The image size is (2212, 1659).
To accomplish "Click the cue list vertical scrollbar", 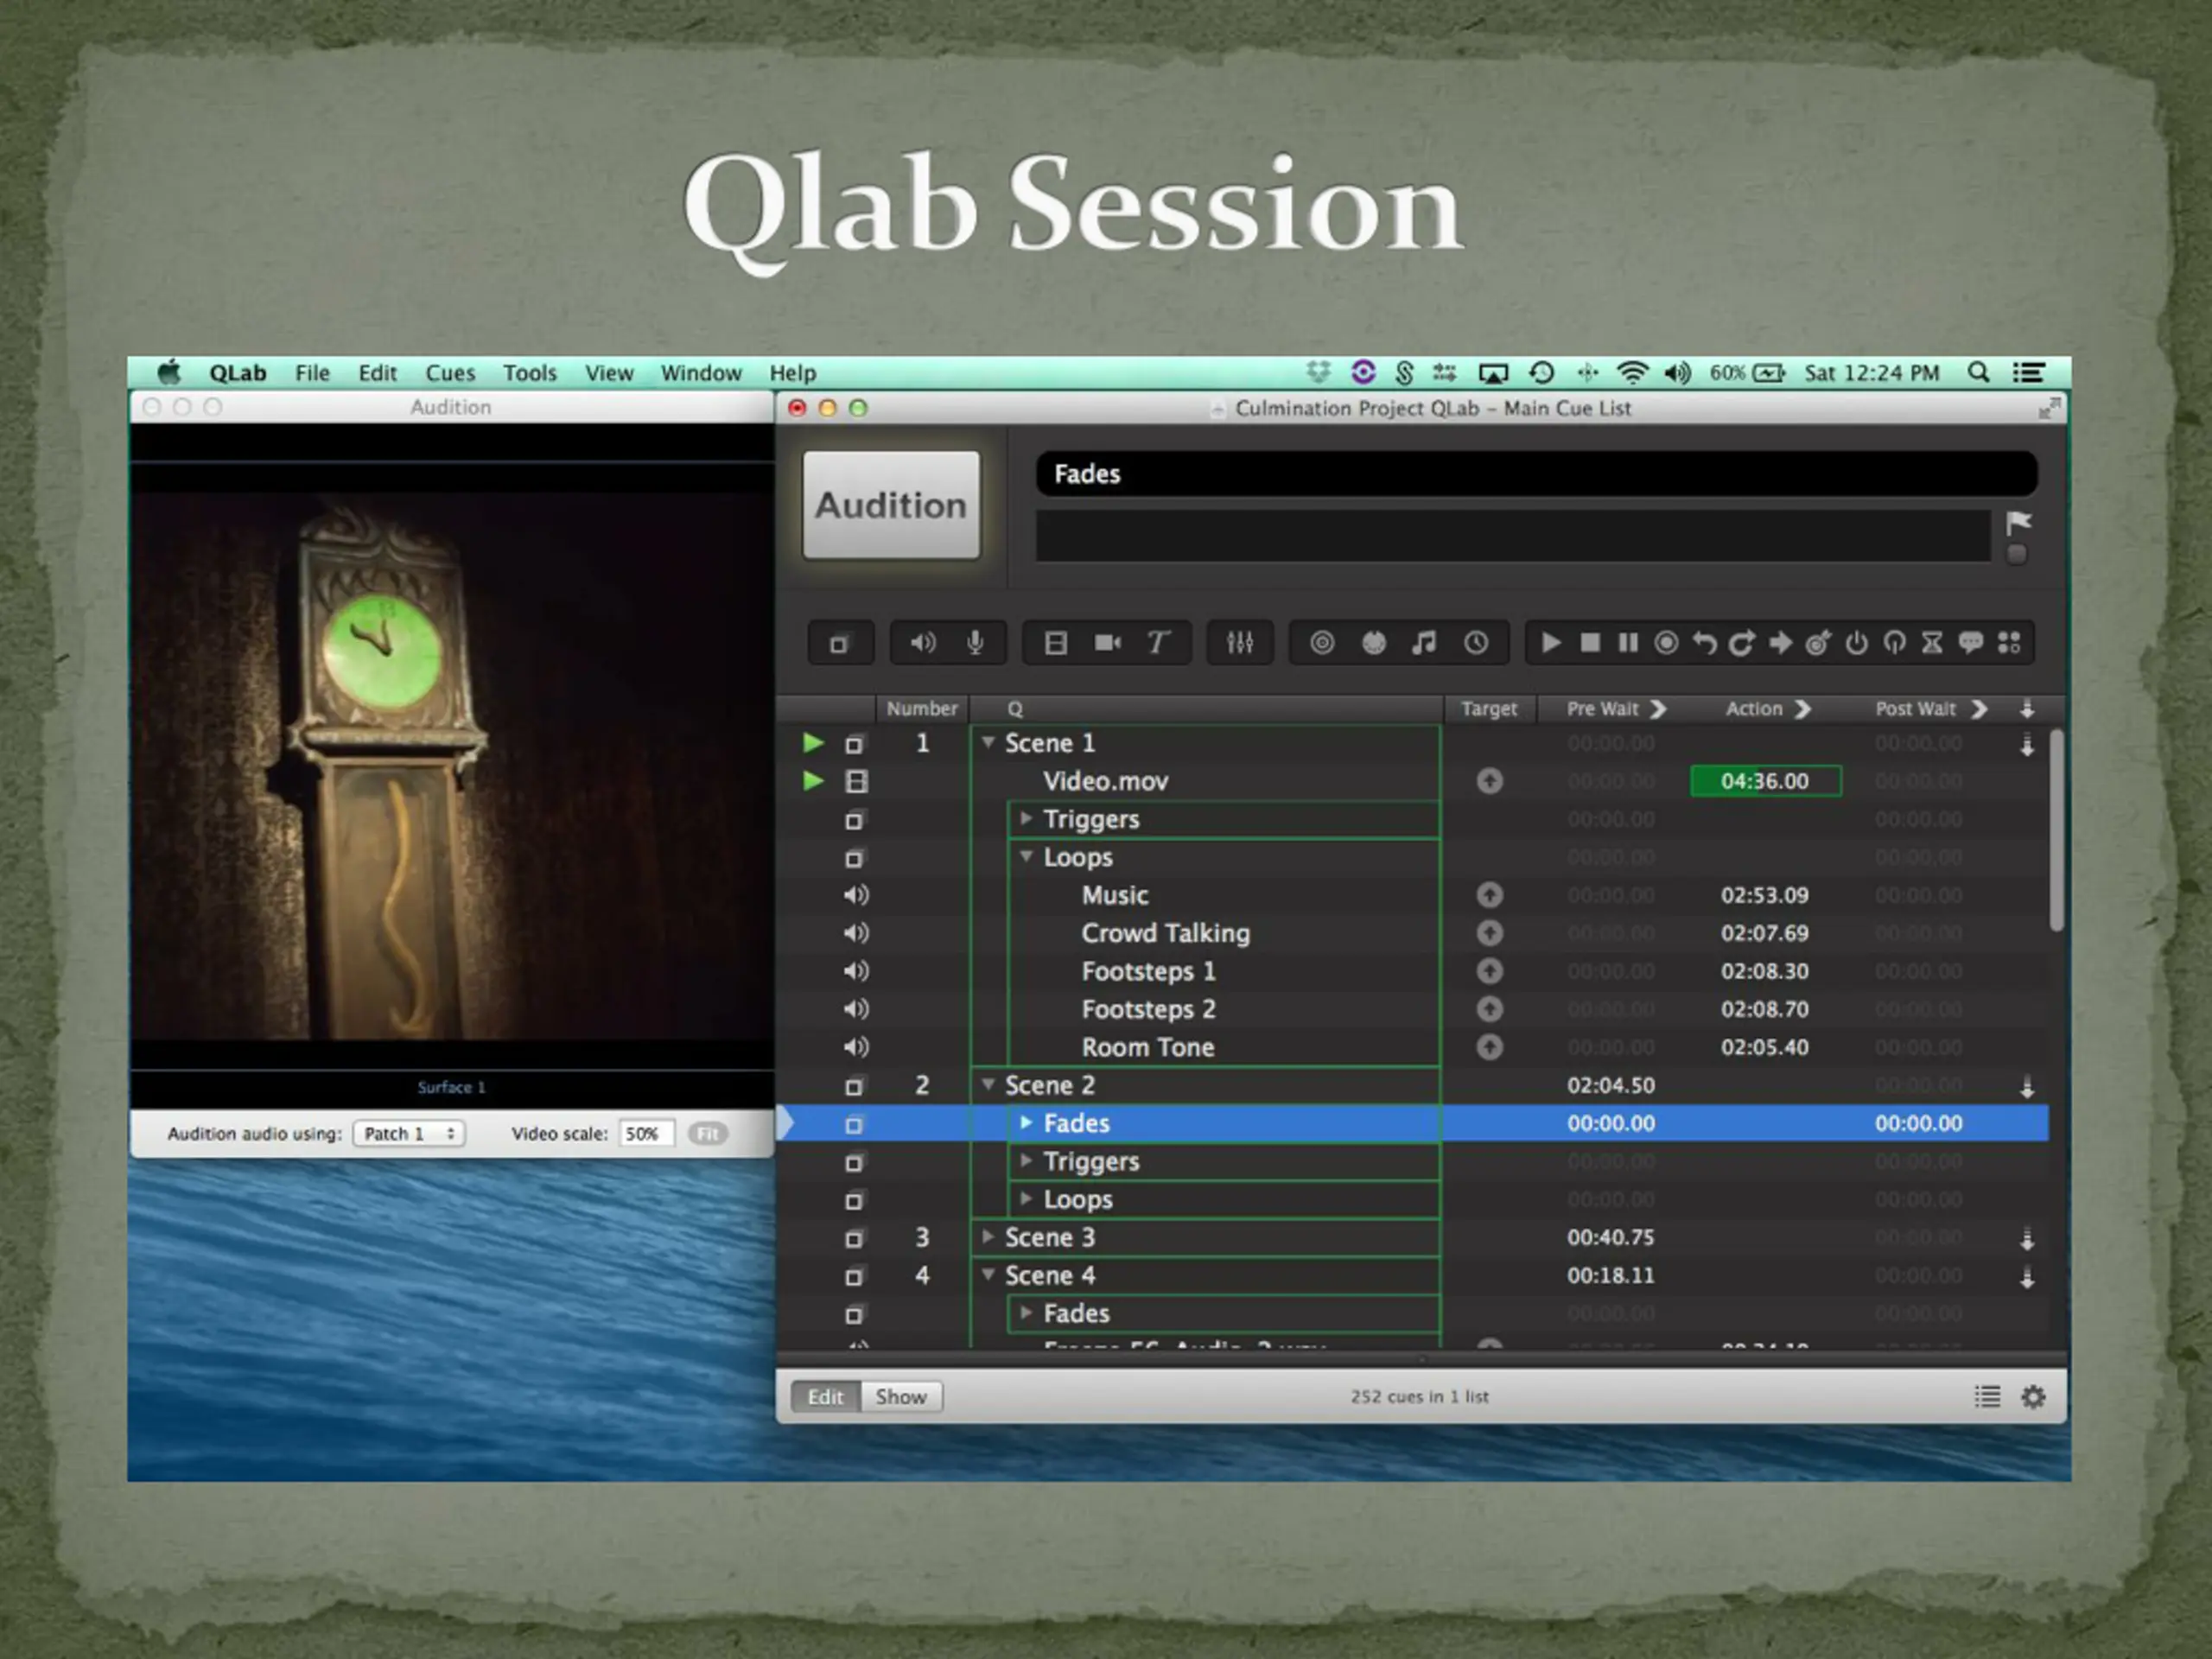I will (2057, 830).
